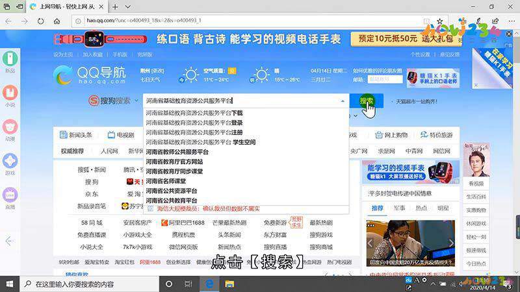Open the 电视剧 category tab
520x292 pixels.
121,135
